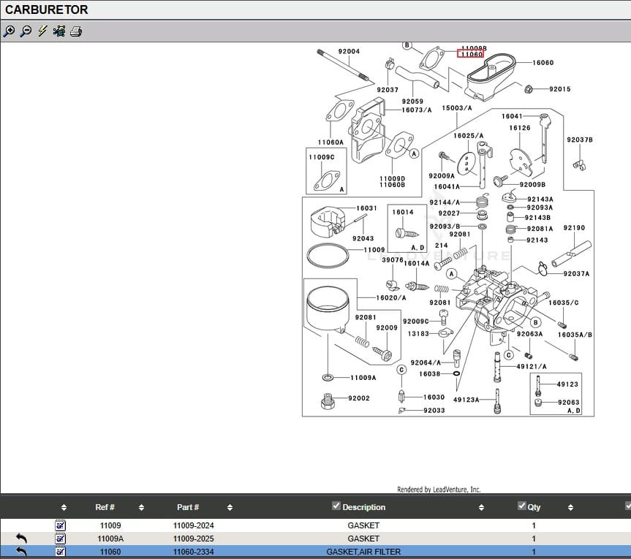
Task: Open the note icon for row 11009
Action: pos(60,525)
